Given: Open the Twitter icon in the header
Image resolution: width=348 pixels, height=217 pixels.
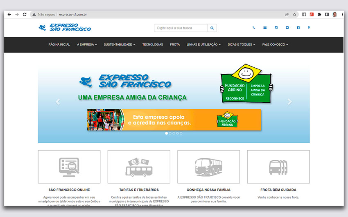Looking at the screenshot, I should 287,28.
